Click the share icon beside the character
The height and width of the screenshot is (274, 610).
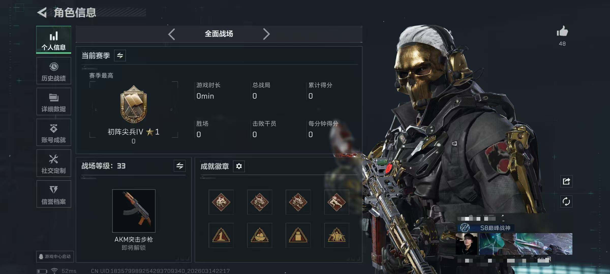566,181
